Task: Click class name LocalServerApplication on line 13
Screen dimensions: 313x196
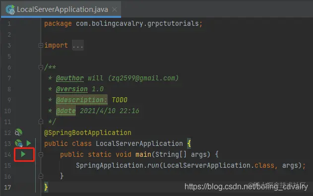Action: (x=139, y=143)
